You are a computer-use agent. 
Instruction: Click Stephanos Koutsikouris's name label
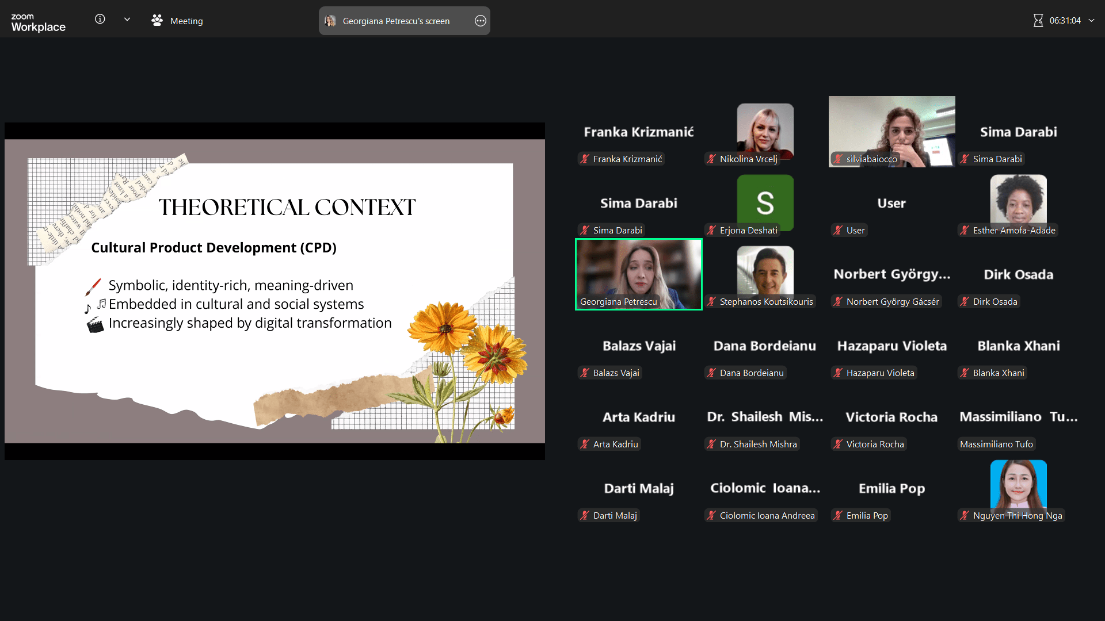766,302
